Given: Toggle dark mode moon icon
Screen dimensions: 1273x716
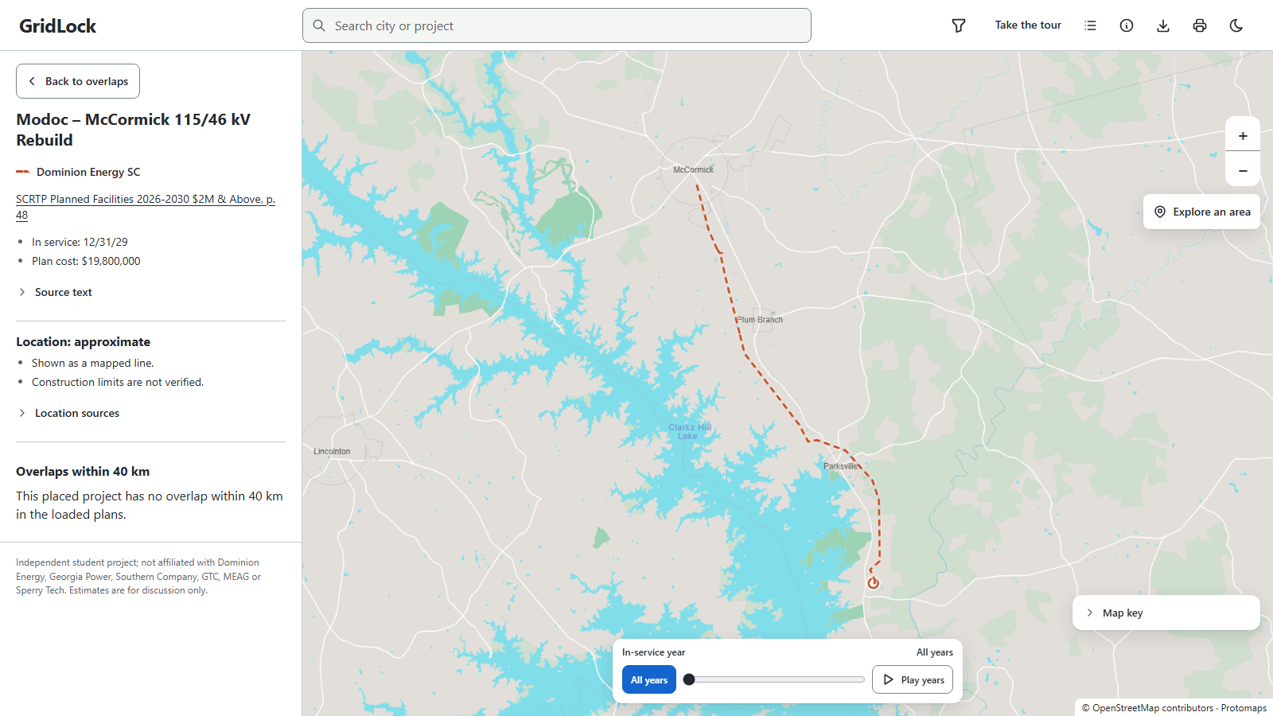Looking at the screenshot, I should pyautogui.click(x=1236, y=25).
